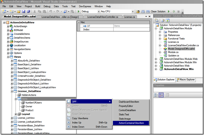Open the Build menu
This screenshot has height=135, width=204.
[38, 6]
